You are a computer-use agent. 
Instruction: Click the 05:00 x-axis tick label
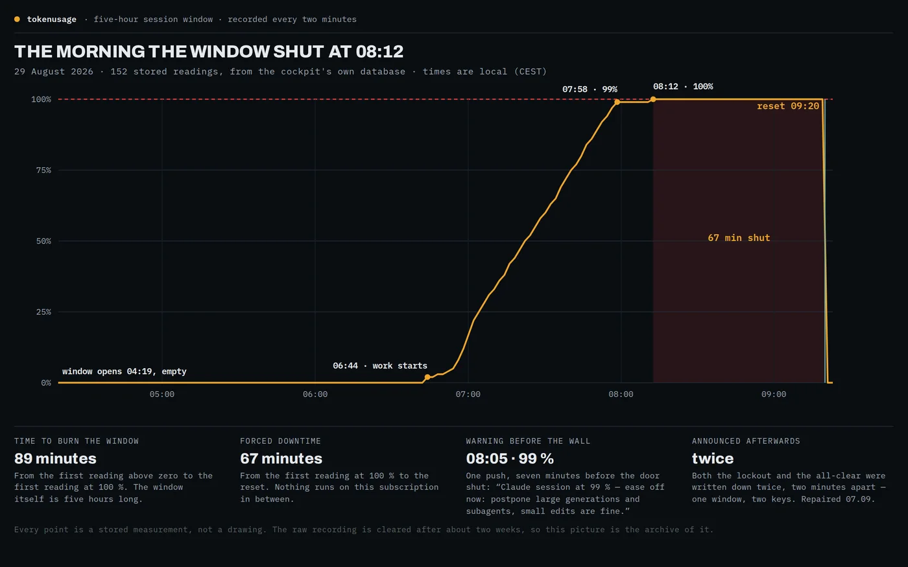coord(162,394)
